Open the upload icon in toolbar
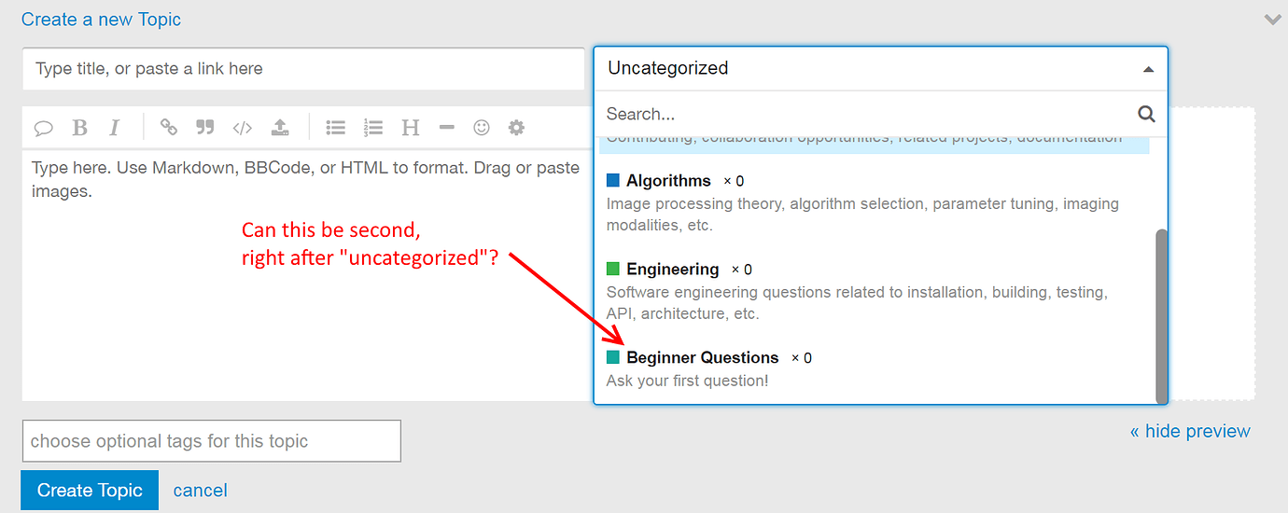Image resolution: width=1288 pixels, height=513 pixels. tap(279, 128)
